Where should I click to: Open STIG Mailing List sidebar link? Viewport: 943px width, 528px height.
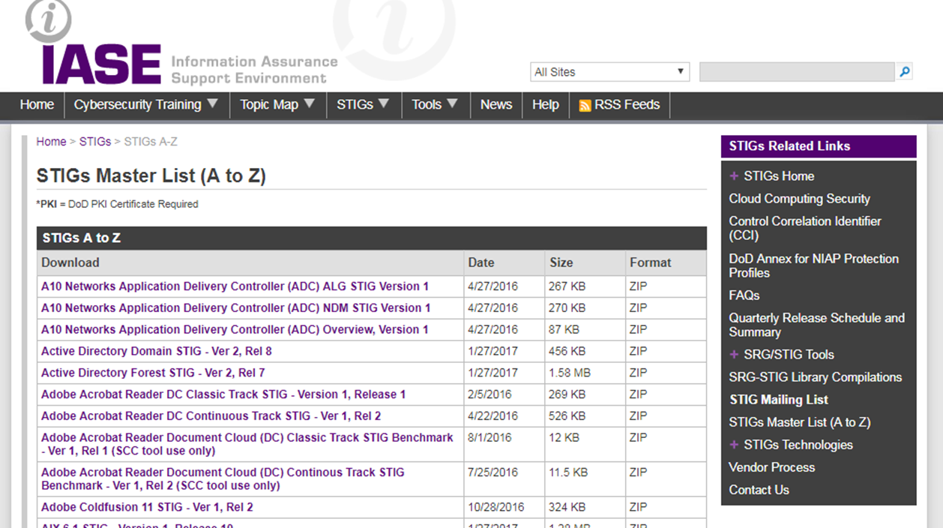(x=779, y=400)
